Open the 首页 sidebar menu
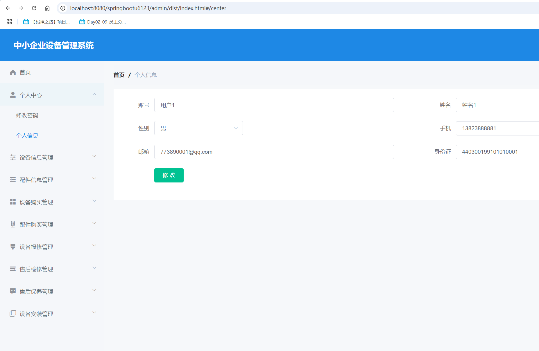This screenshot has height=351, width=539. coord(52,72)
